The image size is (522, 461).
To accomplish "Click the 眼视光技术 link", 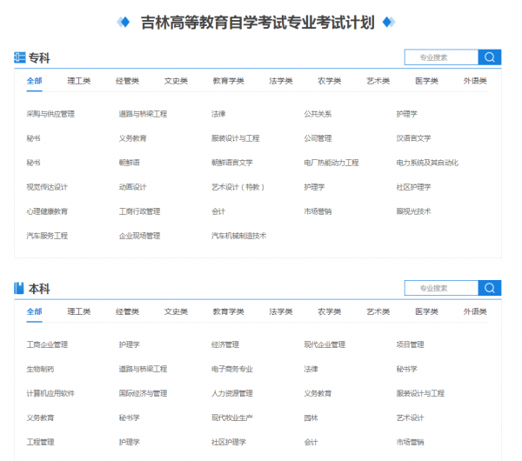I will click(413, 211).
